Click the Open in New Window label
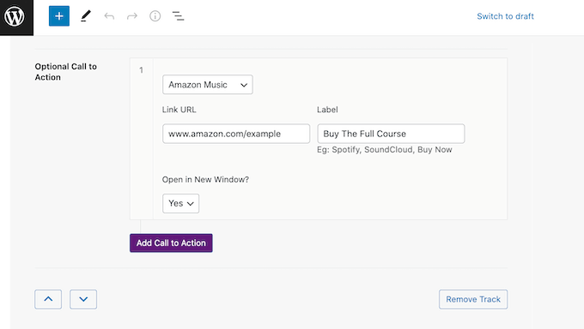This screenshot has height=329, width=584. (205, 180)
